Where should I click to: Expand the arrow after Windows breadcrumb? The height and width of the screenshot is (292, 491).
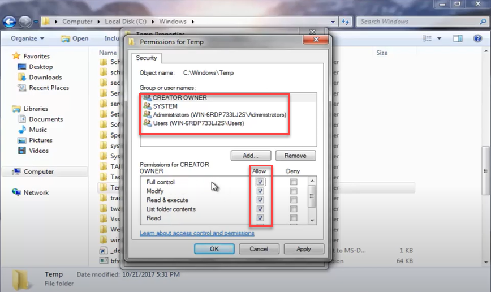pos(193,22)
